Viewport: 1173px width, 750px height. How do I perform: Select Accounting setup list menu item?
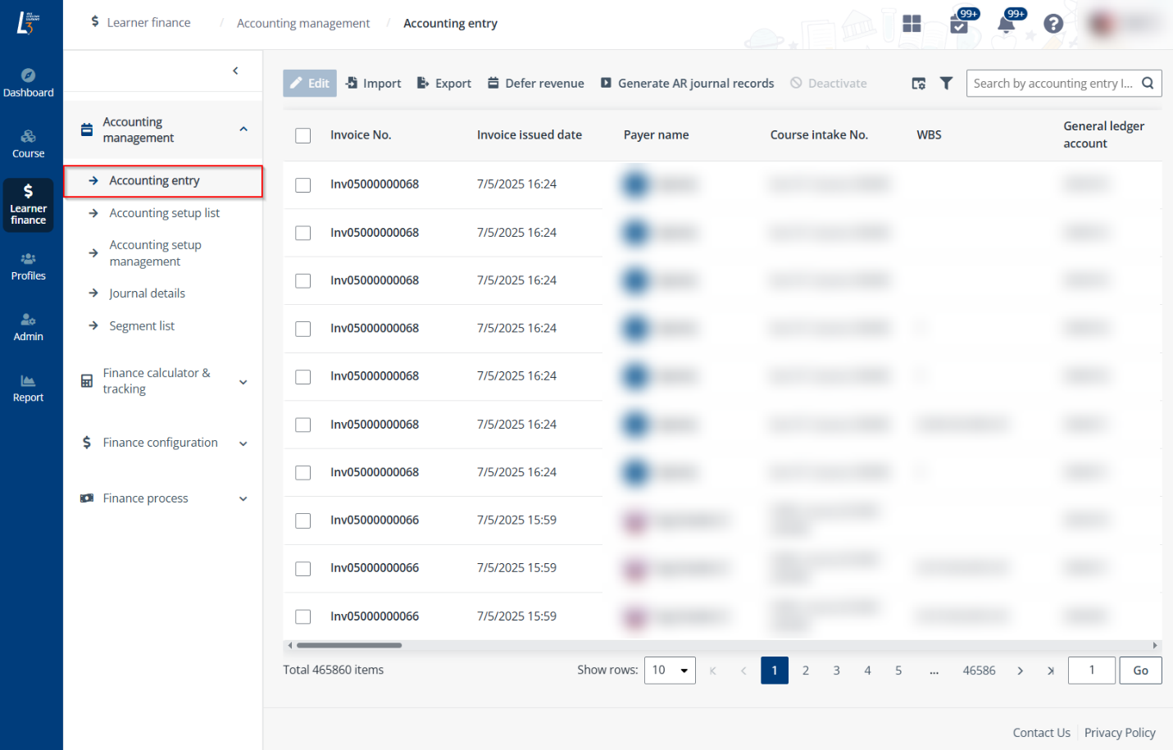point(164,213)
